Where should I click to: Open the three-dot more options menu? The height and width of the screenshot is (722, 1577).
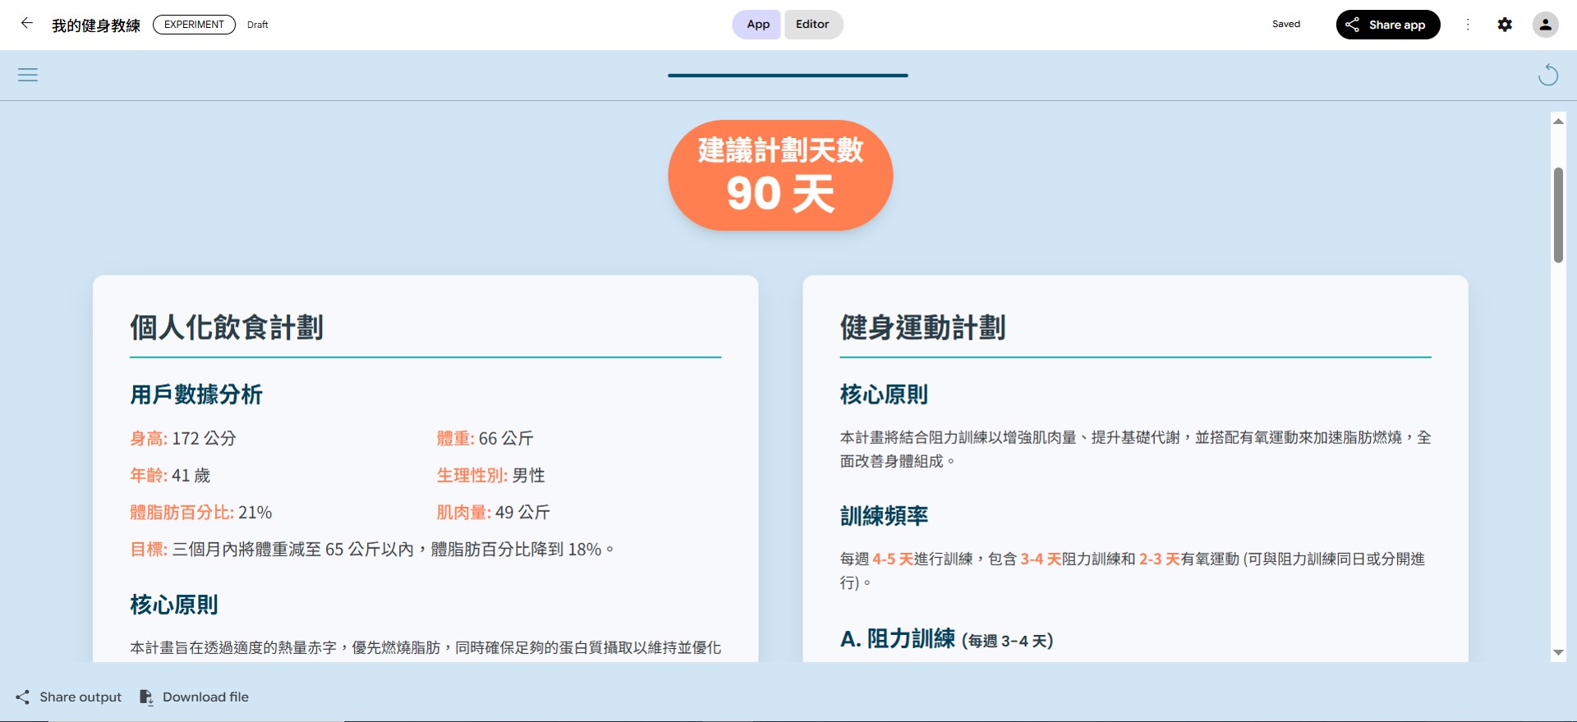[x=1468, y=25]
